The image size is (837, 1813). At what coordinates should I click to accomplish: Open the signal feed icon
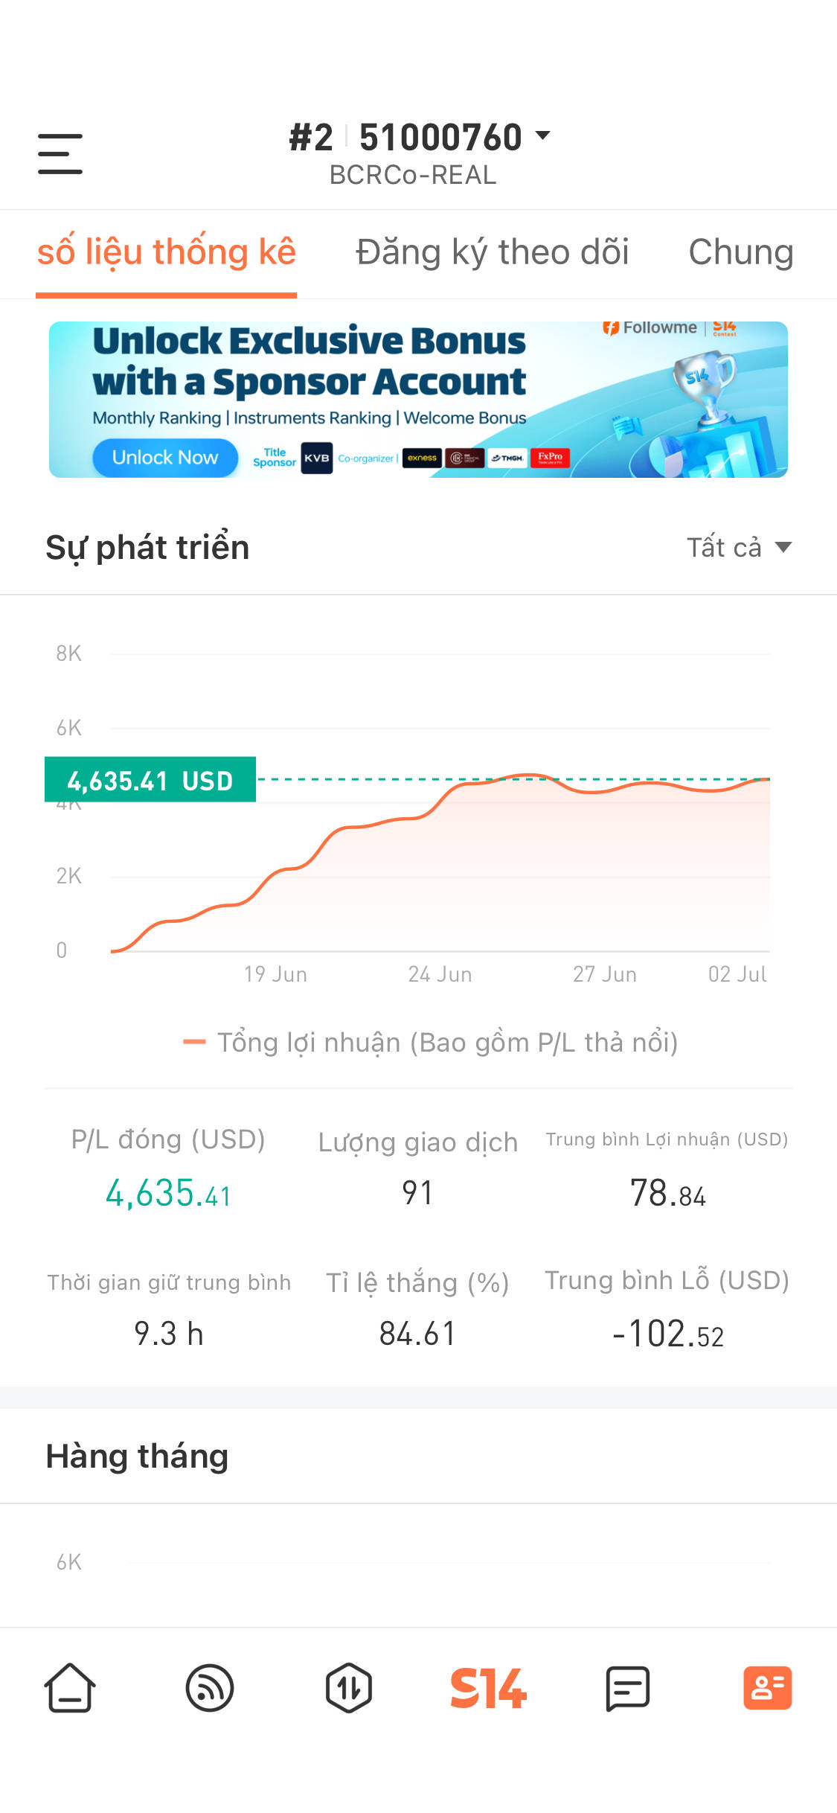point(209,1688)
